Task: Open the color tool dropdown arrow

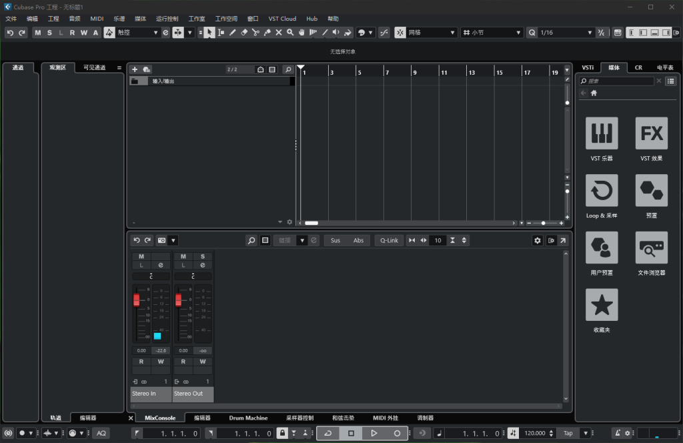Action: pos(370,33)
